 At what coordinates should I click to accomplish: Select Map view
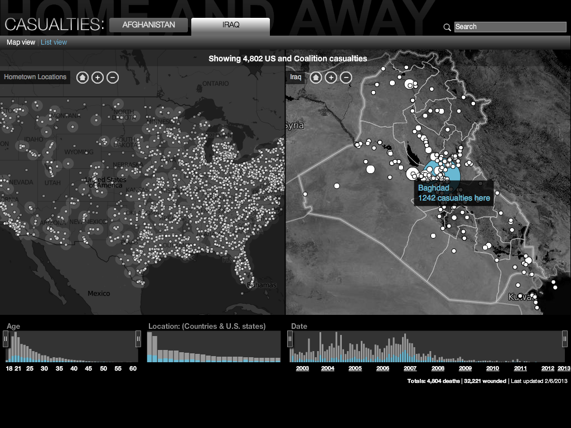pyautogui.click(x=21, y=42)
